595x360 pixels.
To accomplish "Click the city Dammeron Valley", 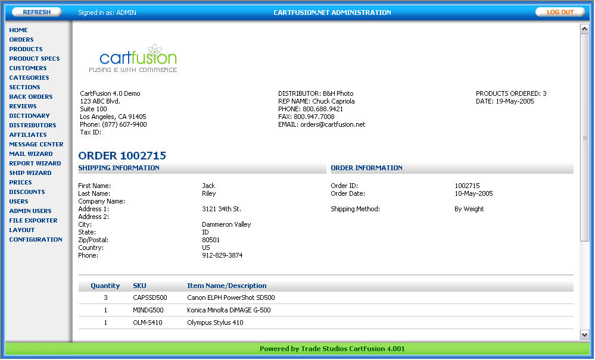I will pos(226,224).
